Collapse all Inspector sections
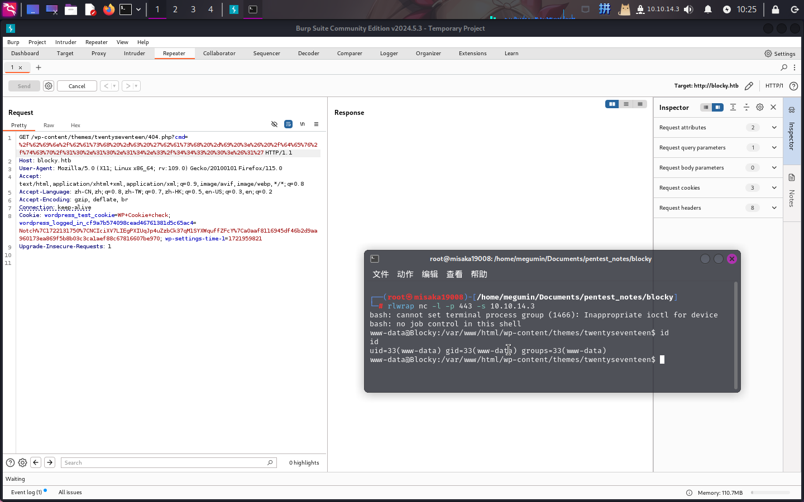 pos(746,107)
